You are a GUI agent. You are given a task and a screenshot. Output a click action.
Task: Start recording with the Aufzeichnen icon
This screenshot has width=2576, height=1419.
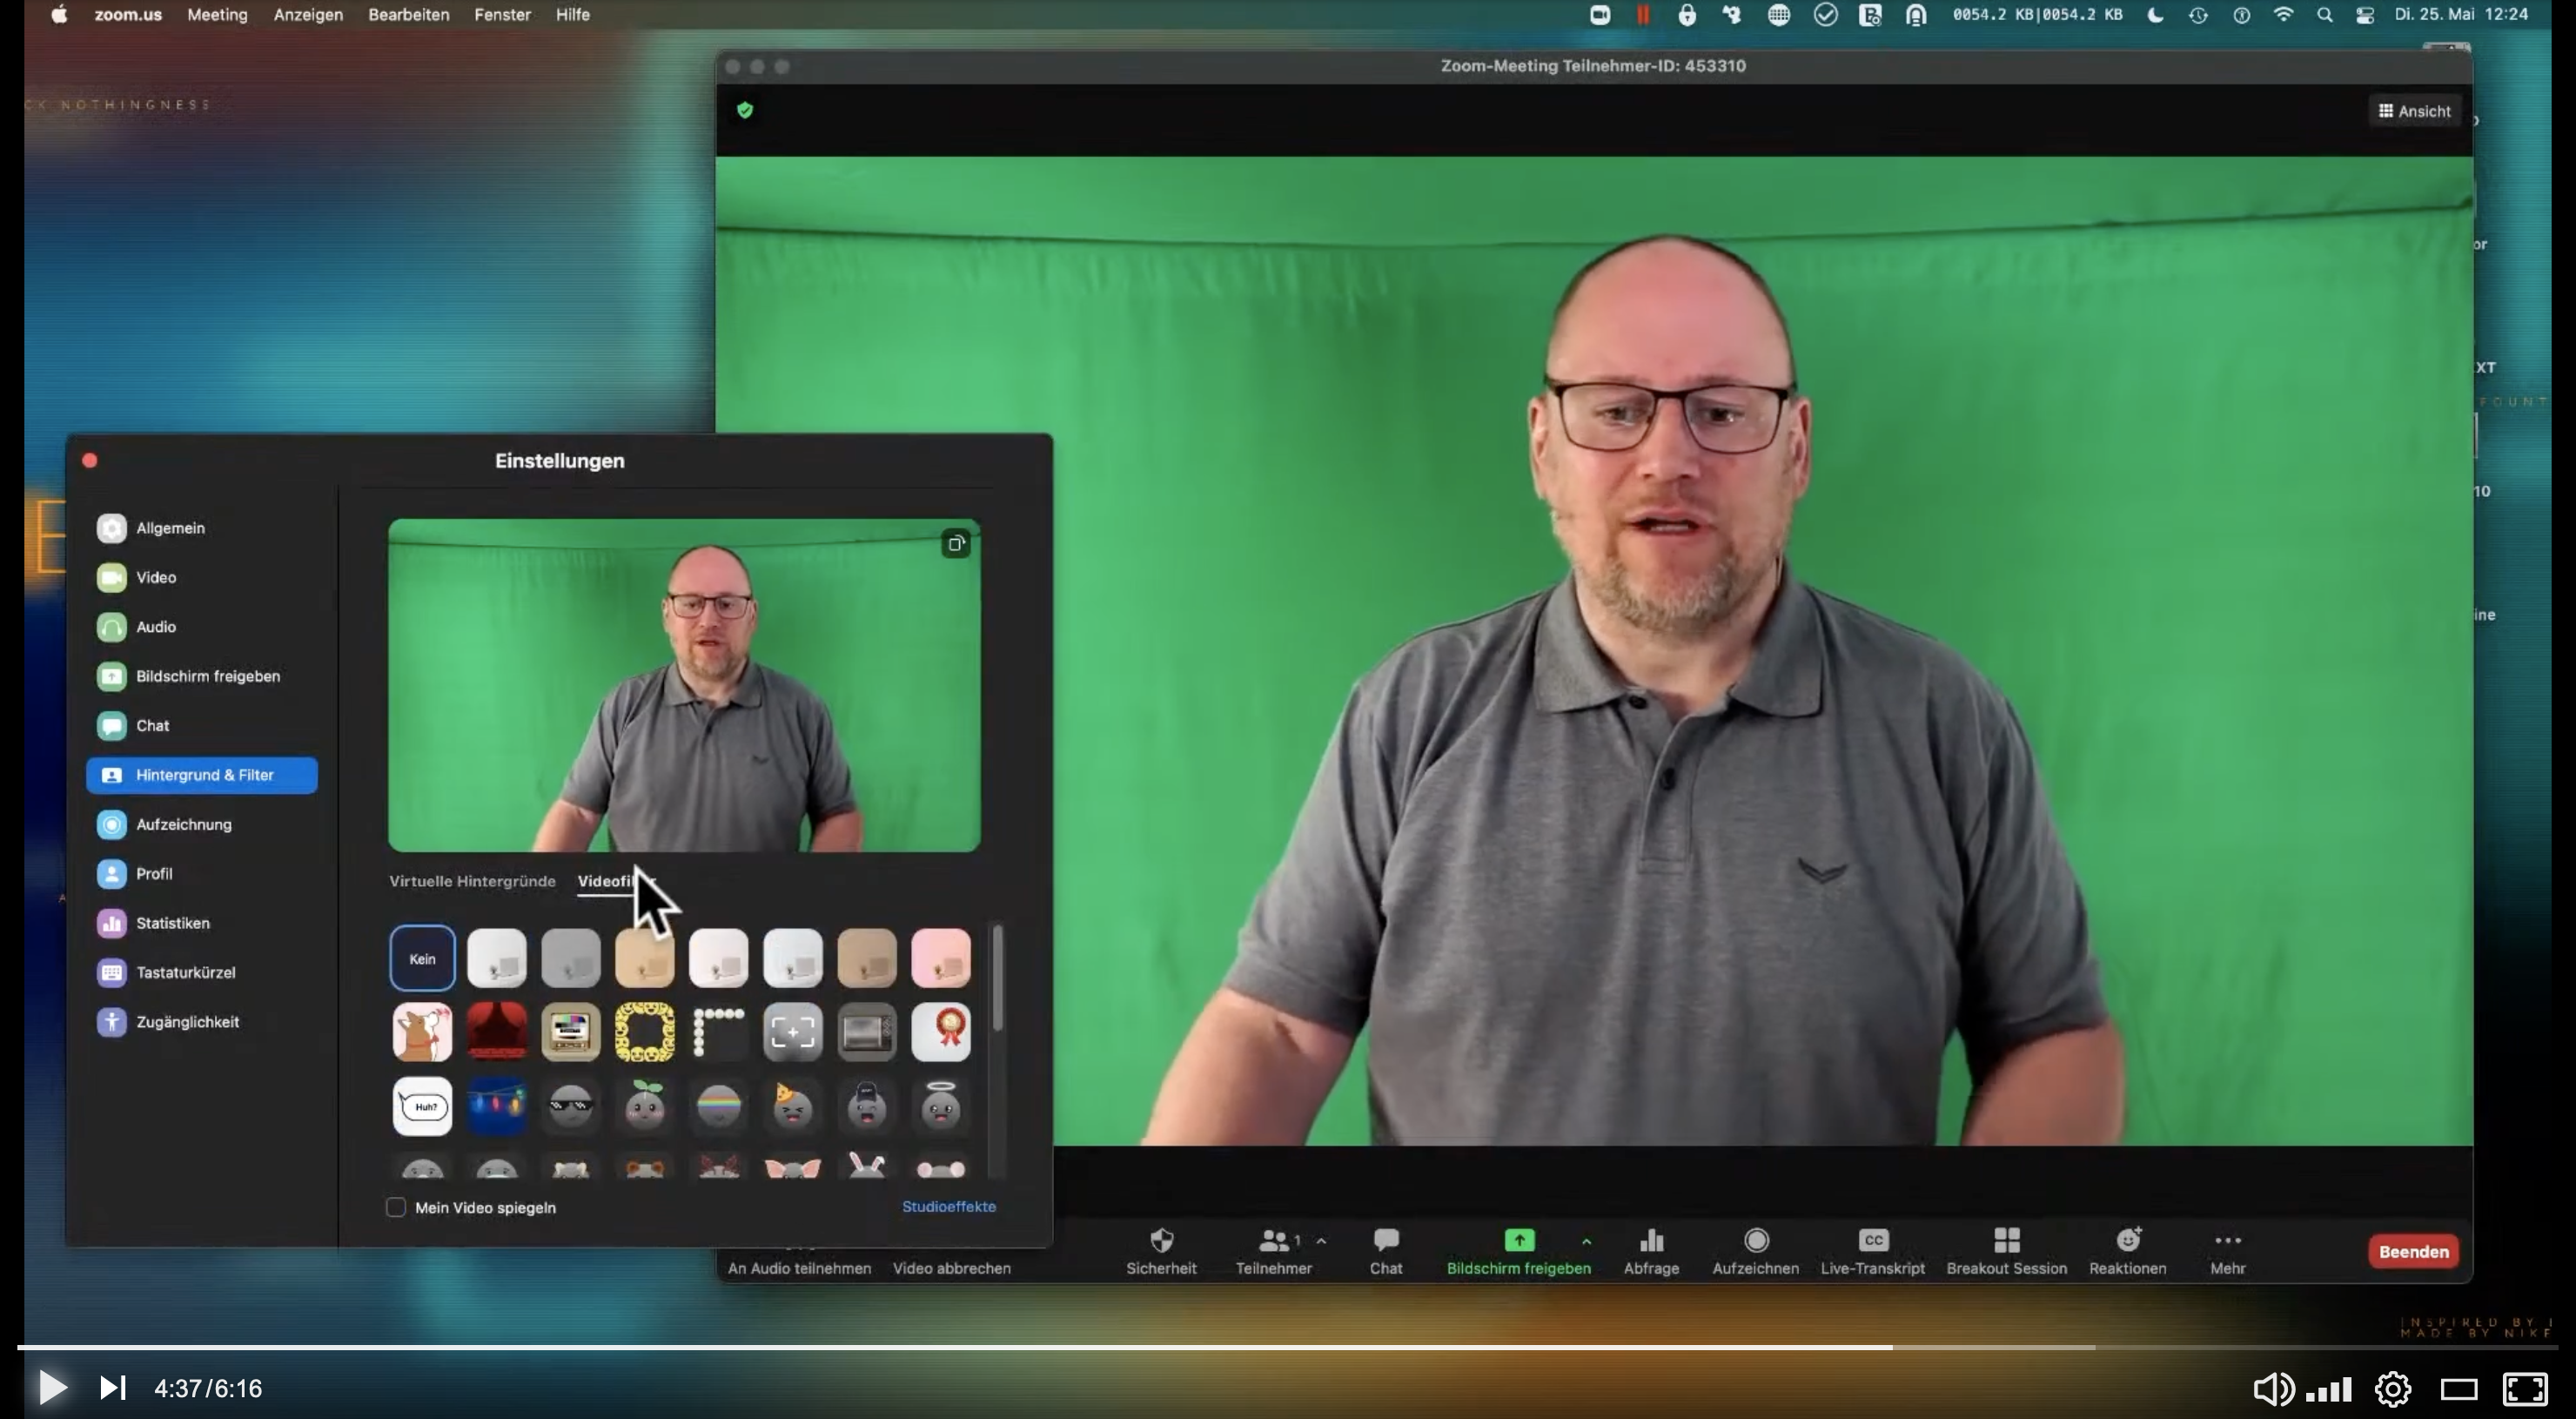(1756, 1241)
